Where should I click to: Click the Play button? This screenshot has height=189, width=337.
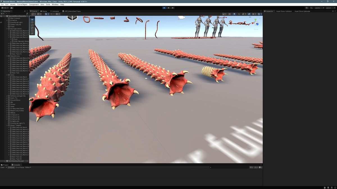point(164,8)
